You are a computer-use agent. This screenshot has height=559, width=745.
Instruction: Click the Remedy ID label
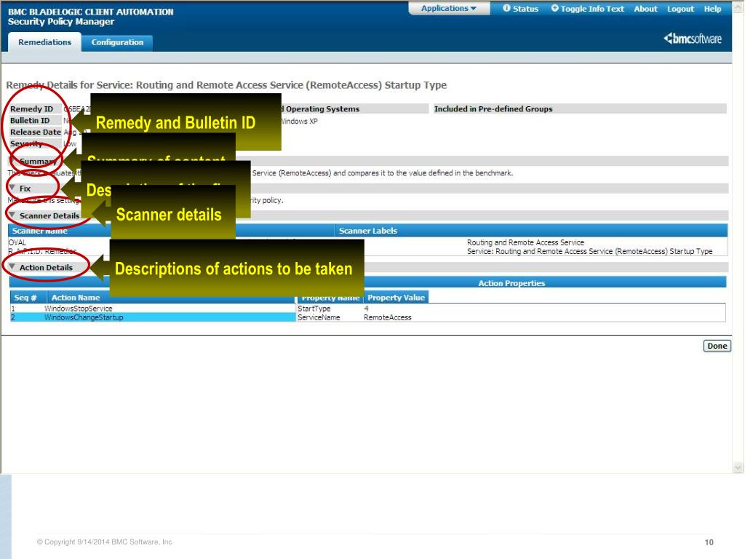pyautogui.click(x=32, y=109)
